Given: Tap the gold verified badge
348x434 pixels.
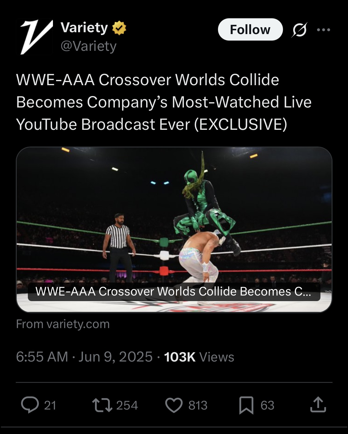Looking at the screenshot, I should [x=119, y=28].
